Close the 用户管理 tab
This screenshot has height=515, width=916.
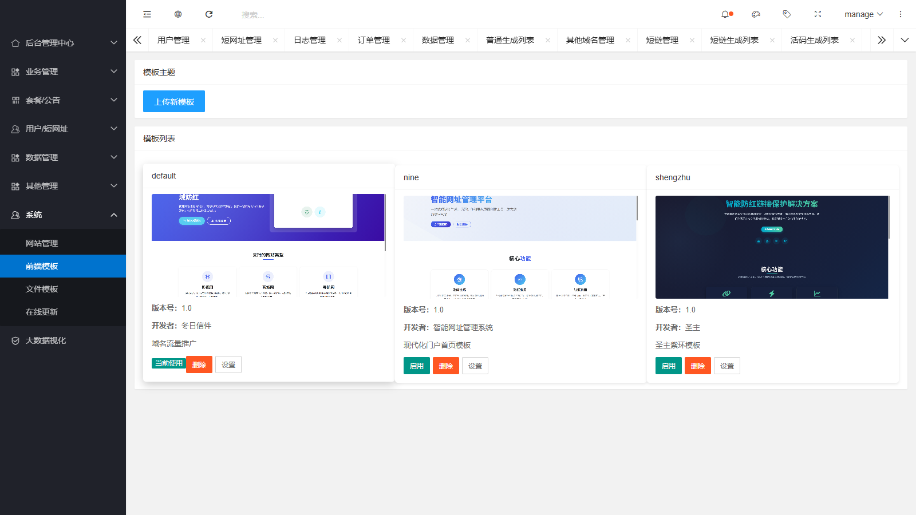click(x=203, y=39)
